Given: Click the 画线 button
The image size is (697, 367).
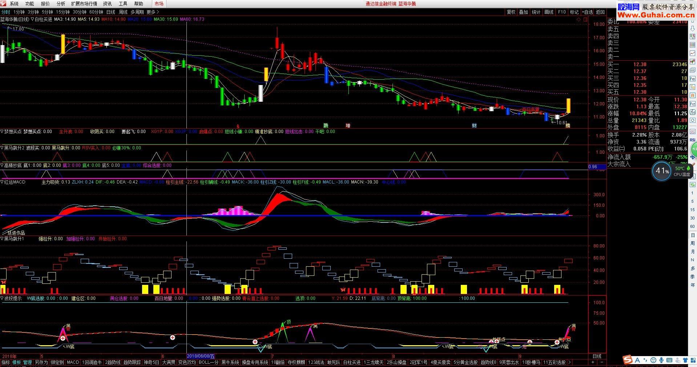Looking at the screenshot, I should (549, 12).
